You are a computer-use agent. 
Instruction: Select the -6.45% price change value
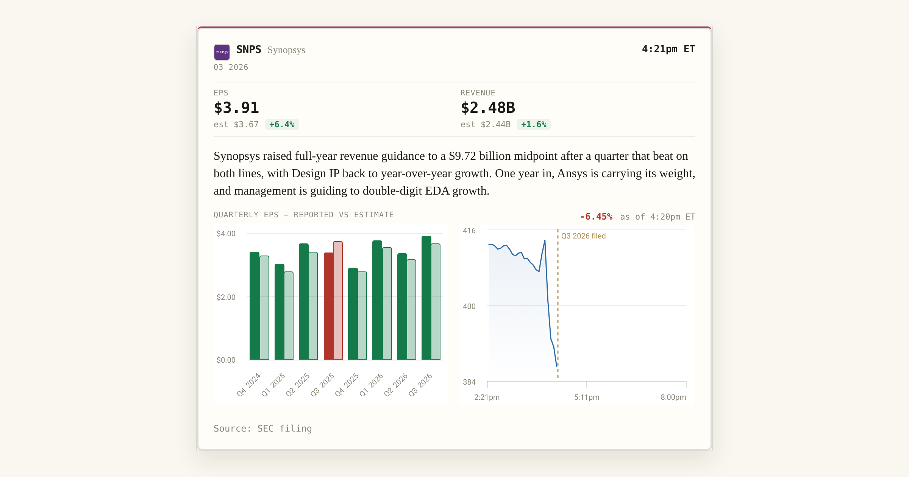tap(596, 217)
